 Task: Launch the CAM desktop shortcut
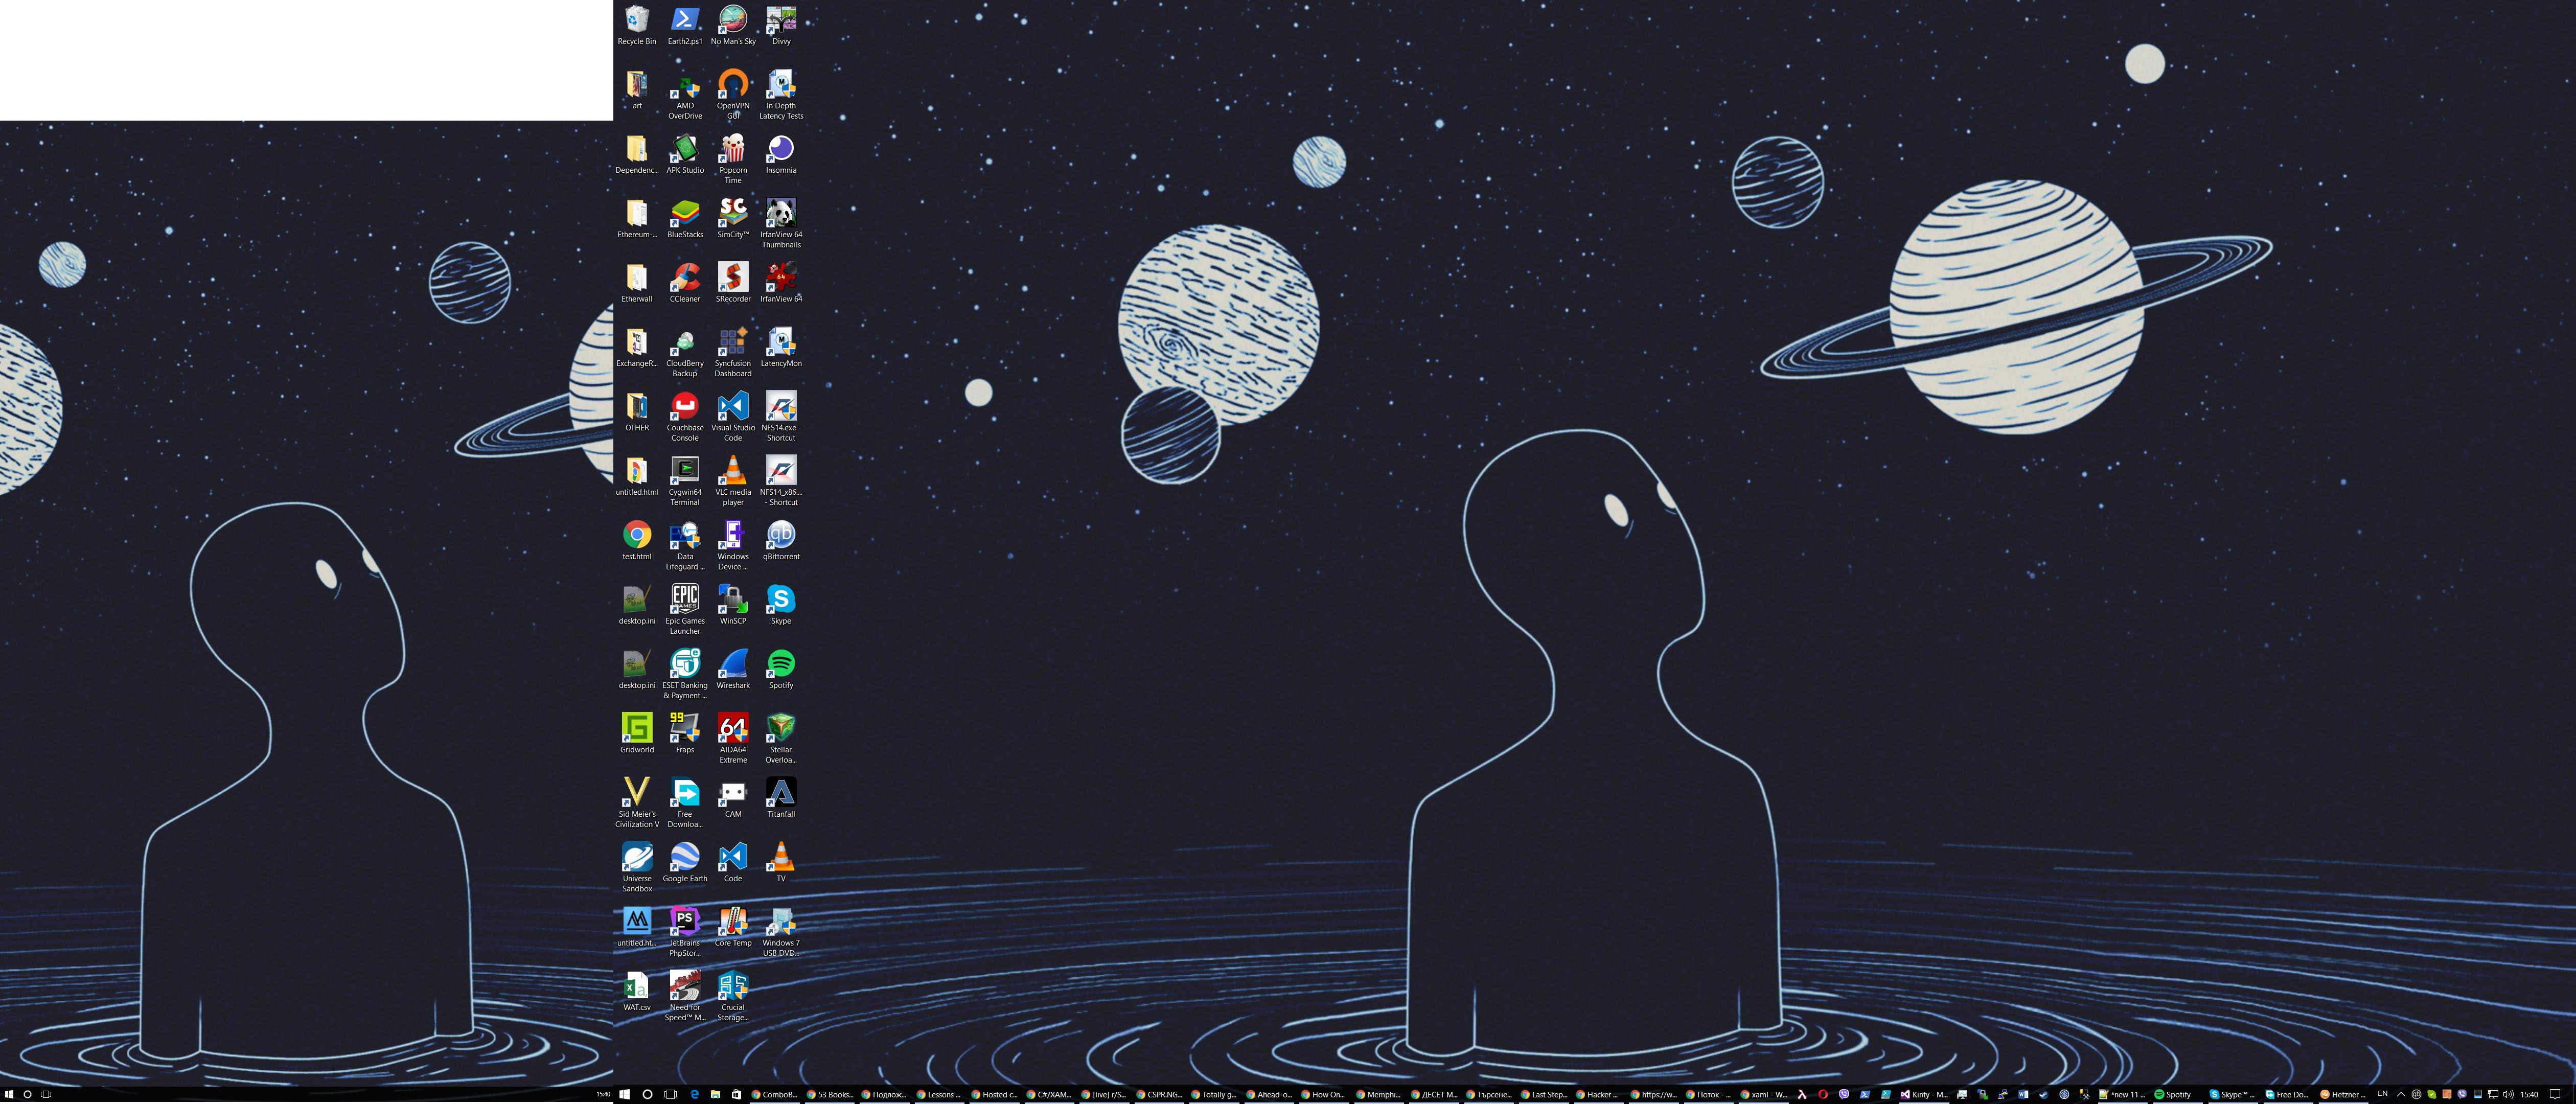[x=733, y=798]
